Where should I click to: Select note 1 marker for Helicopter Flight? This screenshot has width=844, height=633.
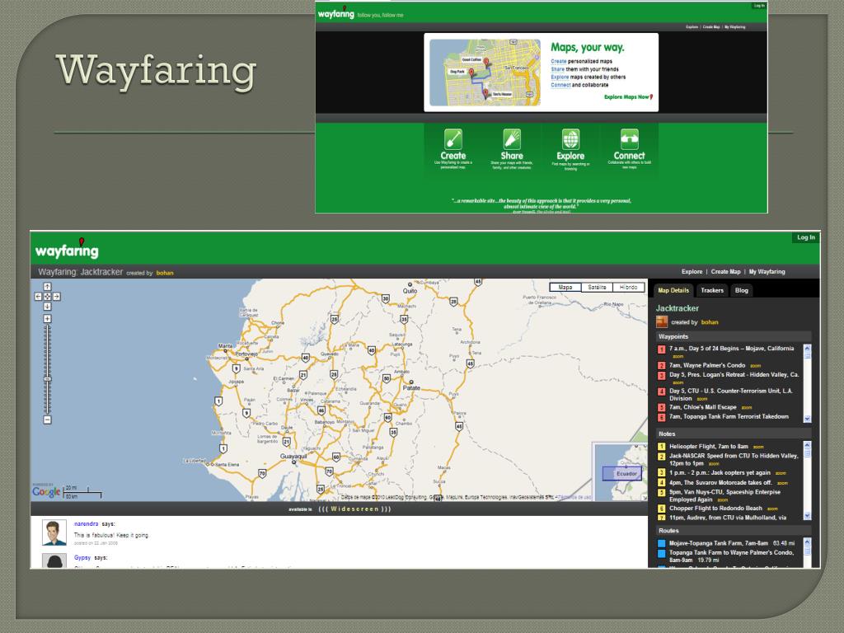click(x=662, y=447)
